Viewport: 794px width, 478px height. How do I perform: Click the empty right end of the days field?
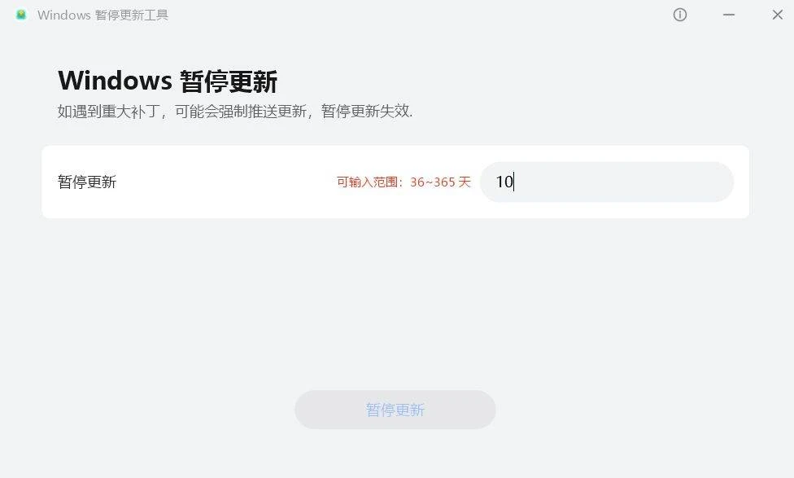(x=658, y=182)
